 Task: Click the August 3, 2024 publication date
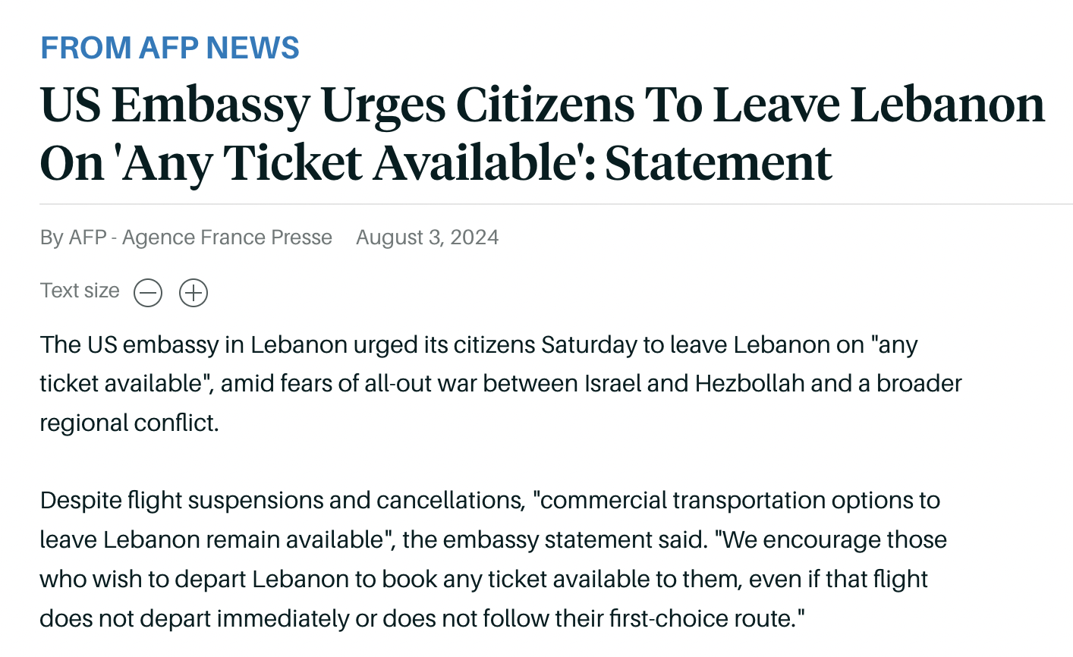427,237
